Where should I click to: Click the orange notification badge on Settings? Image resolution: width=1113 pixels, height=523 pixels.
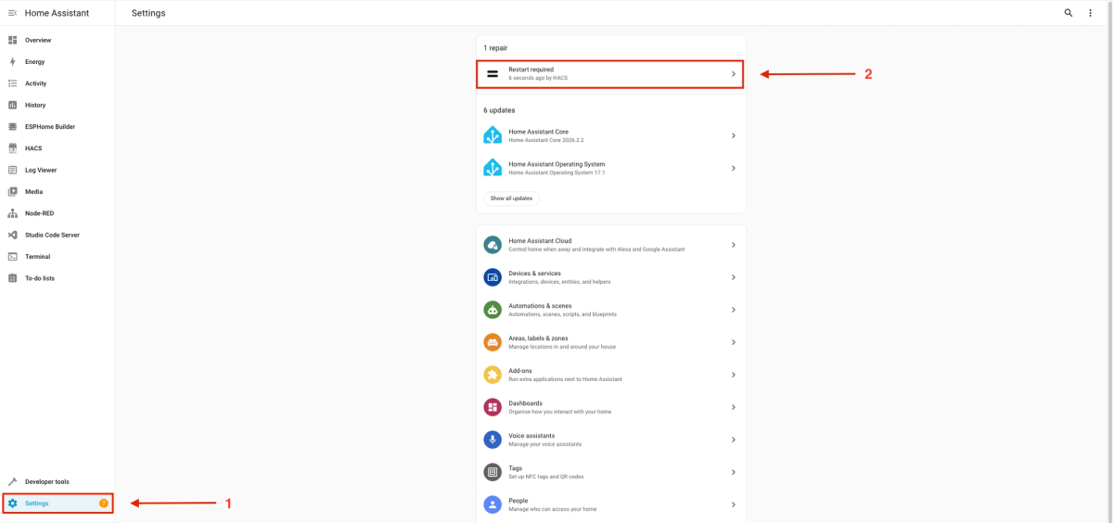click(104, 504)
